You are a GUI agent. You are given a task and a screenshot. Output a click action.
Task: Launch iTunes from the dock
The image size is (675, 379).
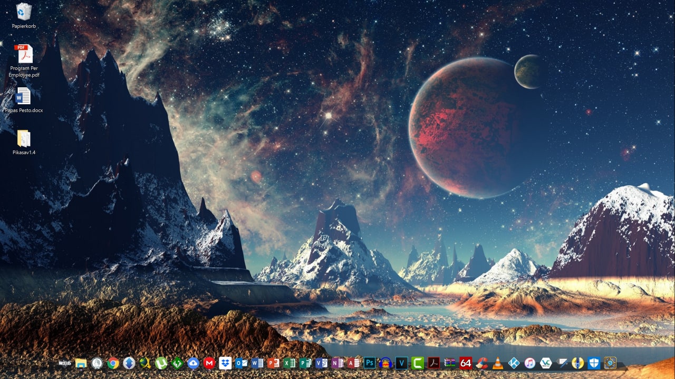(531, 363)
